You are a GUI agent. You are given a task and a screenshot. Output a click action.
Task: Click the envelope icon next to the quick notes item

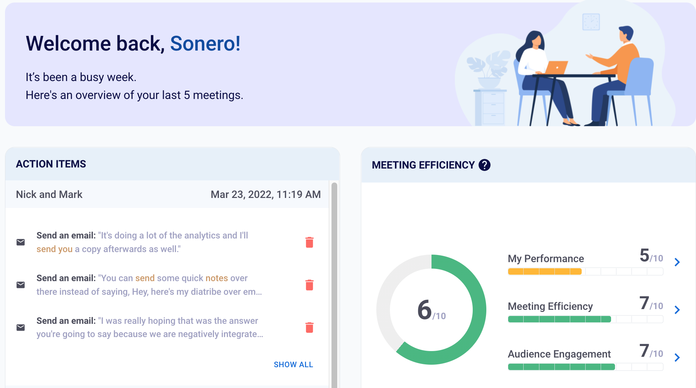click(21, 285)
